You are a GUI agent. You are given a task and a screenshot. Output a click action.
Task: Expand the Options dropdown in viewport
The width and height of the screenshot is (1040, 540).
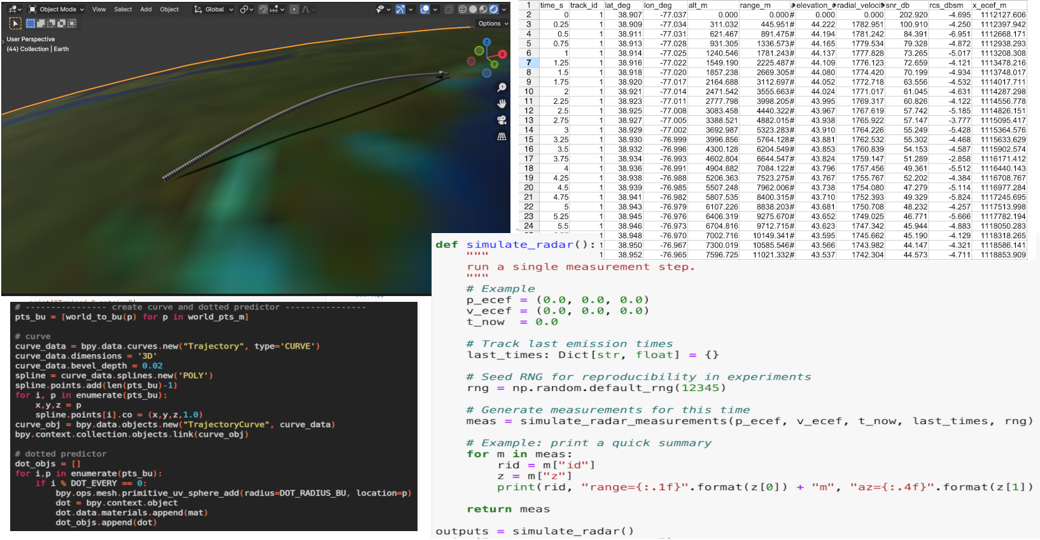493,24
